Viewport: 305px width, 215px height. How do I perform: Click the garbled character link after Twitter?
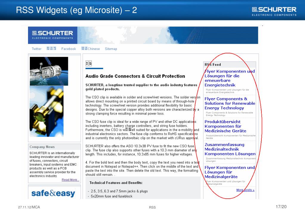tap(51, 48)
